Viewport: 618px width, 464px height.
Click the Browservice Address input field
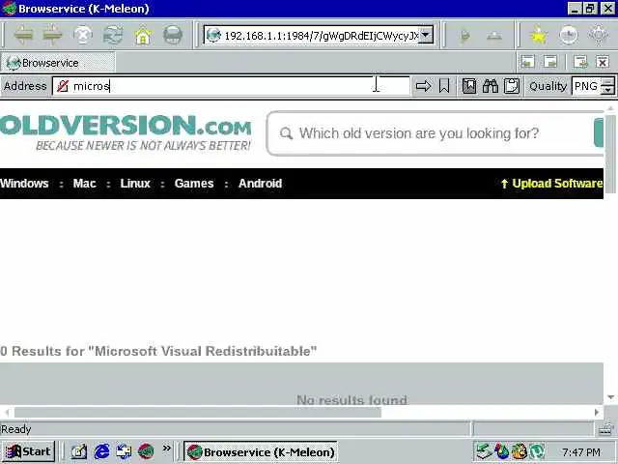tap(231, 86)
